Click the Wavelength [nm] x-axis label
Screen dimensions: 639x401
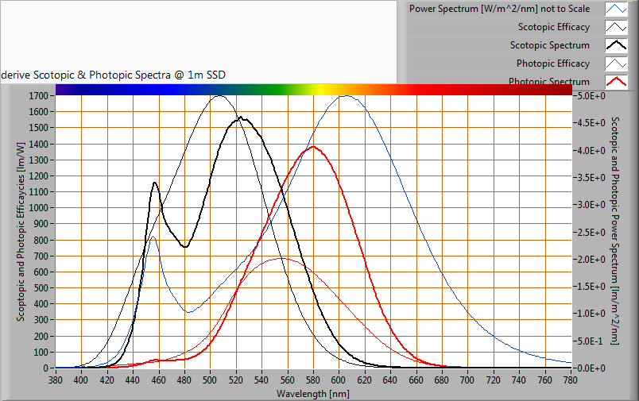pyautogui.click(x=312, y=393)
